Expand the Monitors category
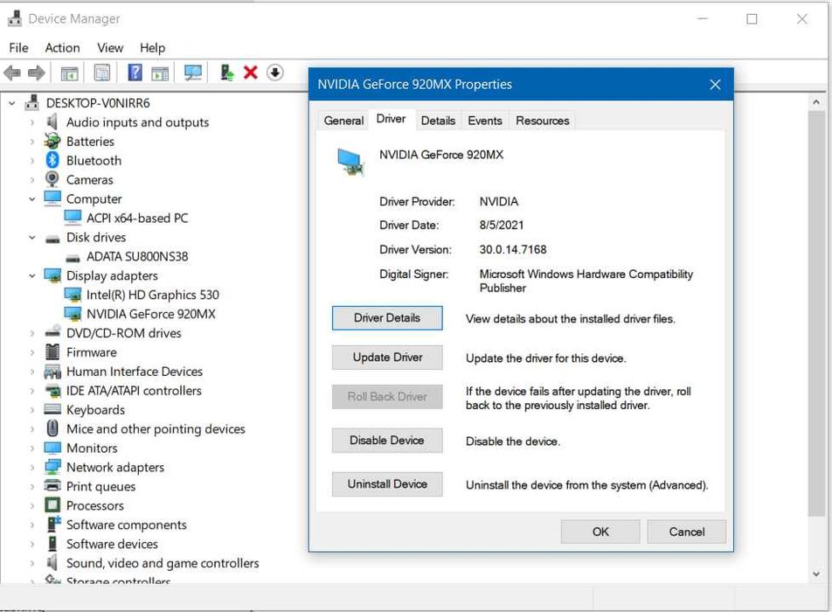832x612 pixels. pos(31,449)
